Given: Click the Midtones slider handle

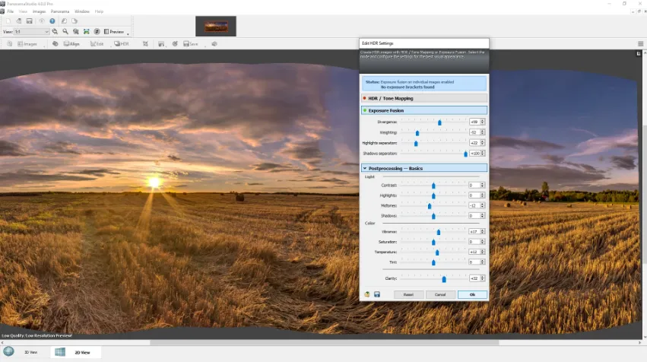Looking at the screenshot, I should tap(430, 205).
